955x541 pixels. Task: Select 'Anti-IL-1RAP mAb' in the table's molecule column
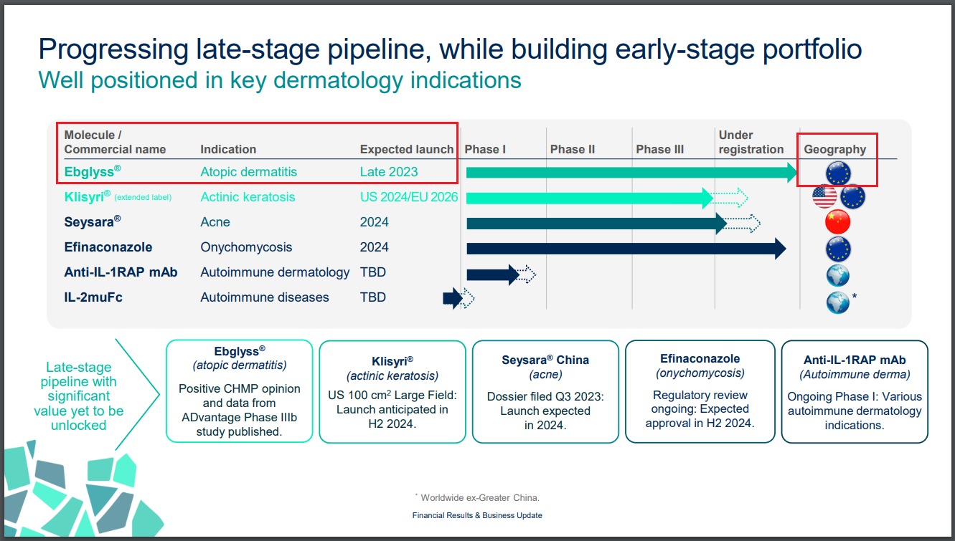click(x=121, y=272)
